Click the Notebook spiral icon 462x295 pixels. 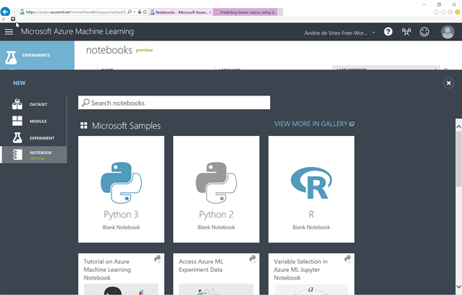coord(17,155)
